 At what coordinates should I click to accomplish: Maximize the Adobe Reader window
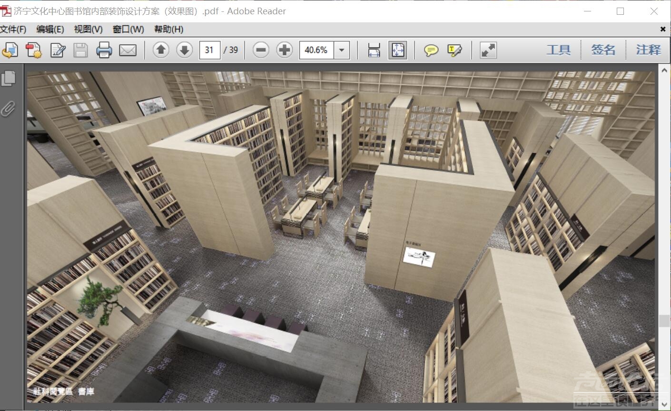[x=620, y=11]
